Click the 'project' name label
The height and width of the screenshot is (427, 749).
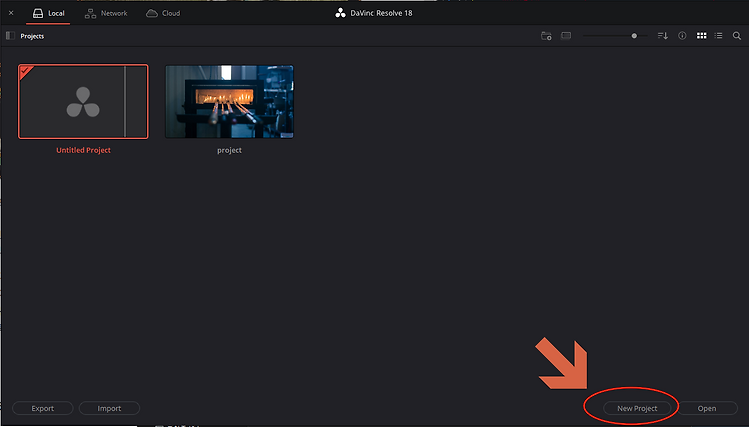point(230,150)
